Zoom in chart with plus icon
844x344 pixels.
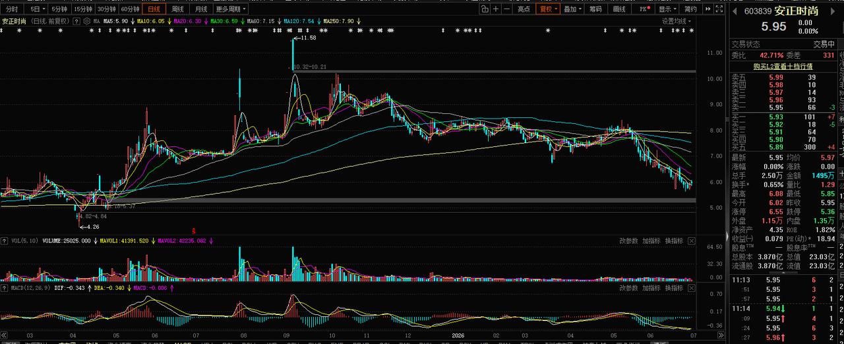tap(496, 9)
